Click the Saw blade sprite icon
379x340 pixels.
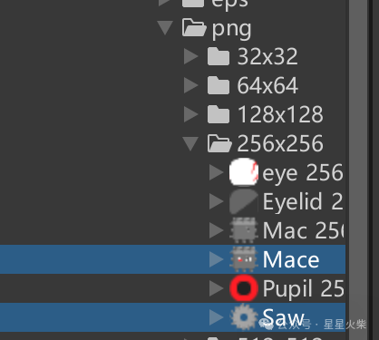tap(244, 317)
